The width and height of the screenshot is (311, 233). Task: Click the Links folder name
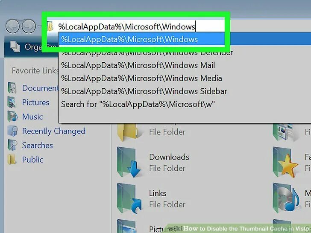point(158,193)
